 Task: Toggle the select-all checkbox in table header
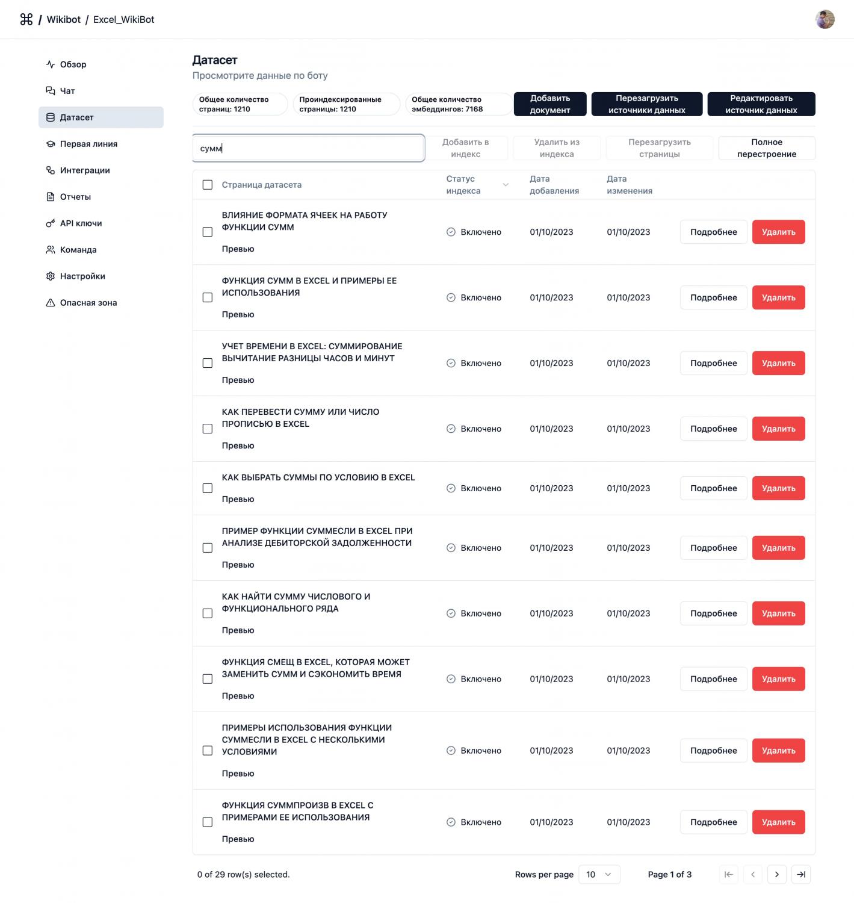(208, 185)
